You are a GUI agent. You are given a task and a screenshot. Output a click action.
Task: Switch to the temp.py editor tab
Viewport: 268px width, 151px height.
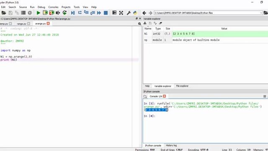[4, 24]
